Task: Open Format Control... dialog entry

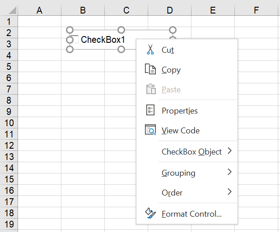Action: (187, 214)
